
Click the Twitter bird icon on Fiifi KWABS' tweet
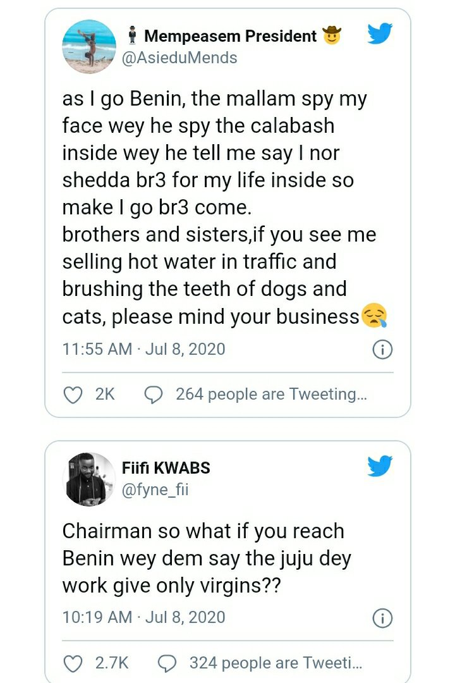coord(380,466)
